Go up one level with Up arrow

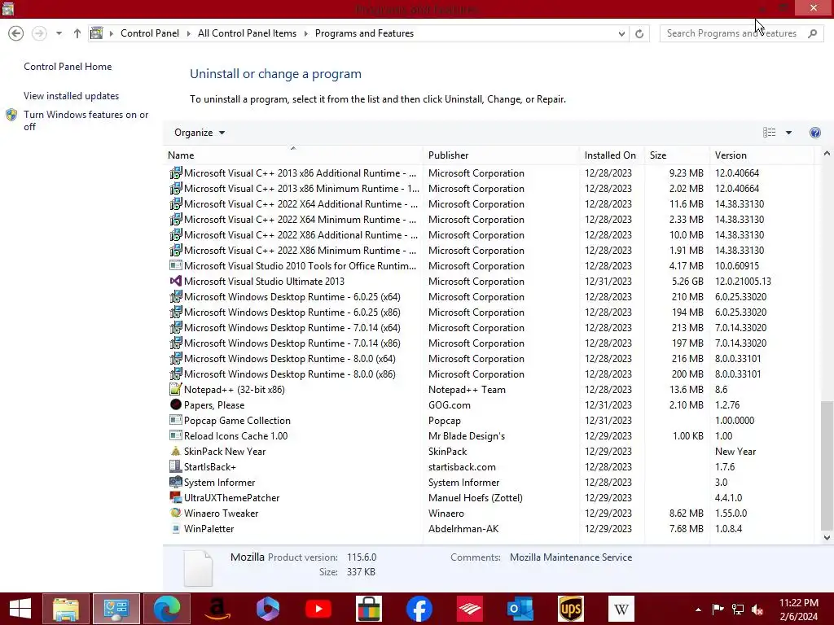pyautogui.click(x=77, y=33)
